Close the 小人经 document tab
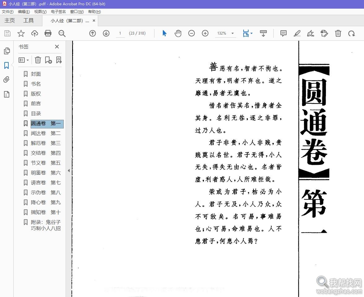Screen dimensions: 364x297 tap(94, 21)
